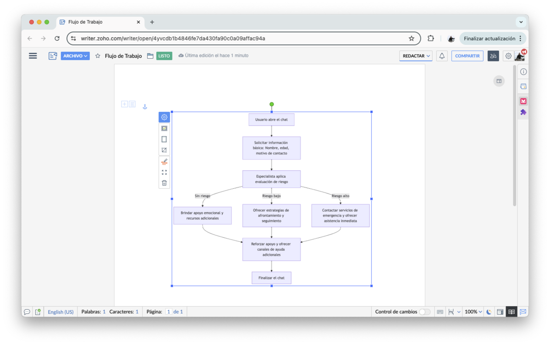Click the orange edit drawing pen icon
550x345 pixels.
click(164, 162)
